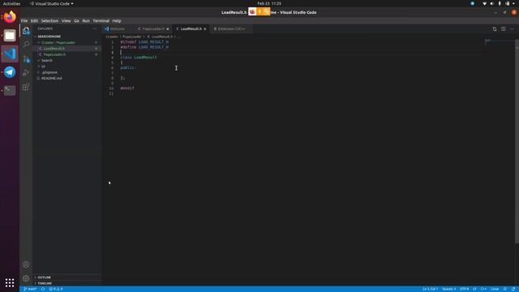This screenshot has height=292, width=519.
Task: Open the File menu
Action: (x=24, y=21)
